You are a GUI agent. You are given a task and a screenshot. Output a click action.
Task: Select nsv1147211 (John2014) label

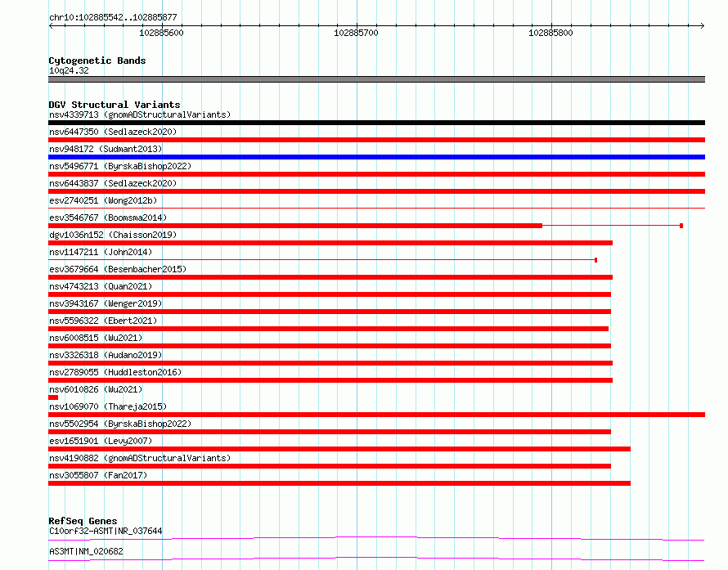101,252
